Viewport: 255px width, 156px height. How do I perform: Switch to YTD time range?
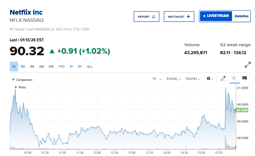(61, 67)
